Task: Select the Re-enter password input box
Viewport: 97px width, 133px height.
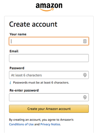Action: pyautogui.click(x=49, y=97)
